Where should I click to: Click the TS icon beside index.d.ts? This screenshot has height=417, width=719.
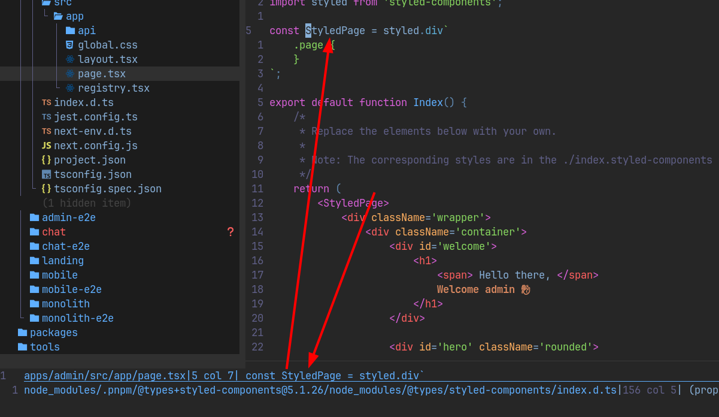click(46, 102)
